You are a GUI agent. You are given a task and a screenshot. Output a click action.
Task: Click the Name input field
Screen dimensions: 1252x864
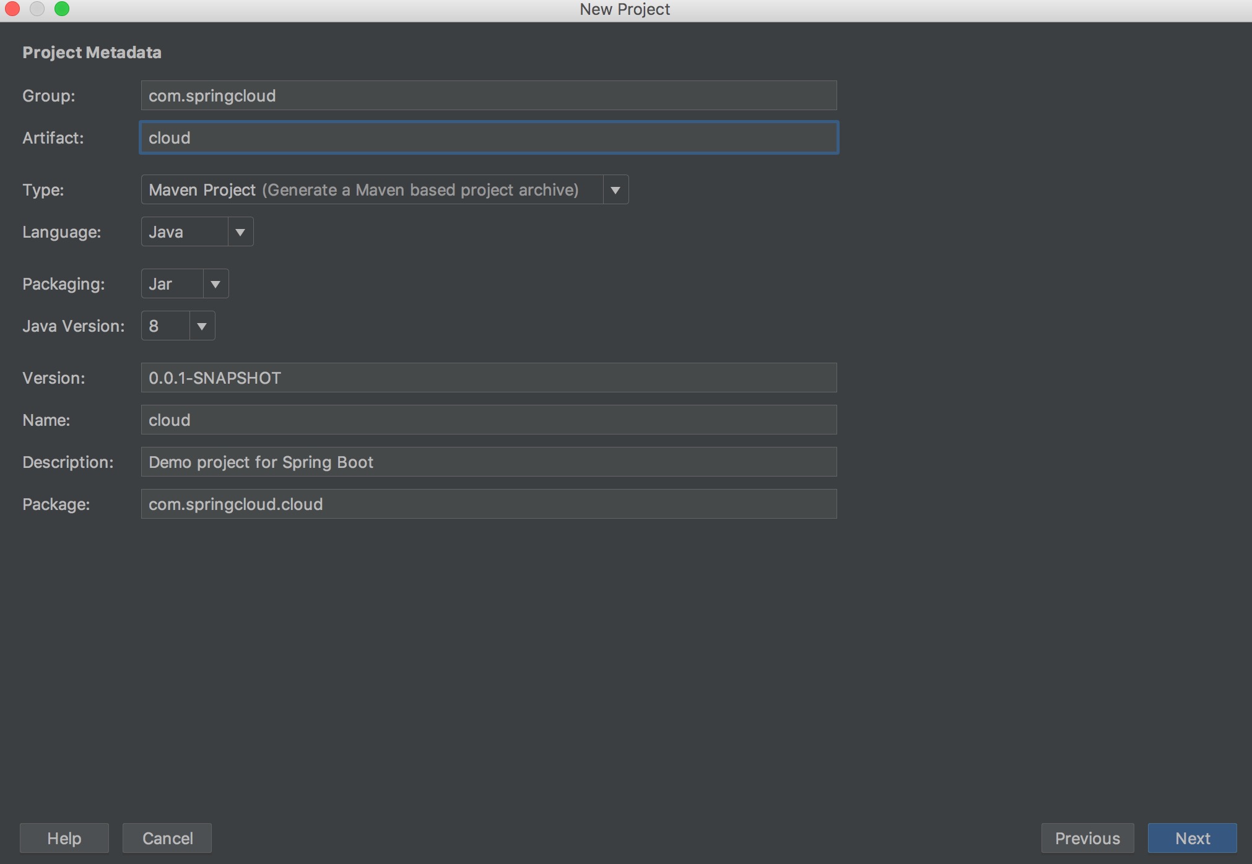click(488, 420)
